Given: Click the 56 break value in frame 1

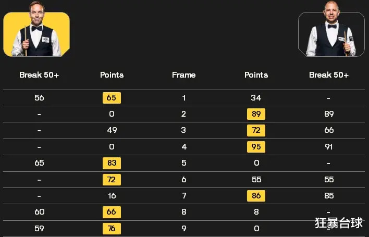Looking at the screenshot, I should tap(39, 98).
